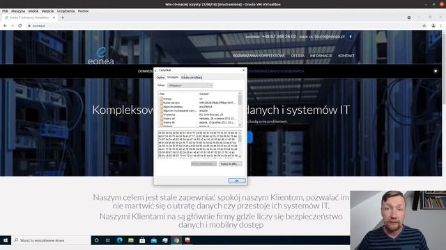Open Microsoft Store from the taskbar
This screenshot has width=446, height=250.
point(142,240)
